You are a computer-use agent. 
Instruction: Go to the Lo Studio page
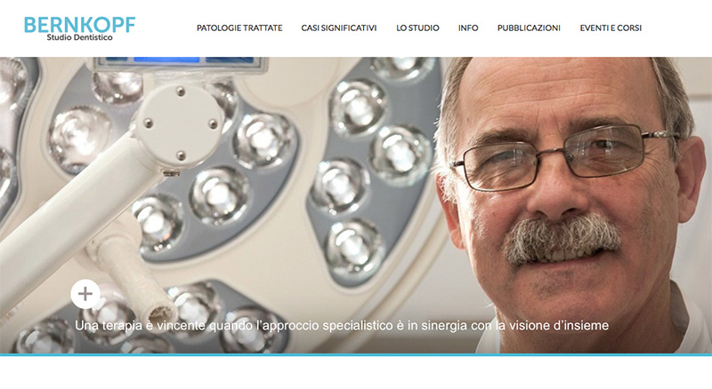pos(417,28)
